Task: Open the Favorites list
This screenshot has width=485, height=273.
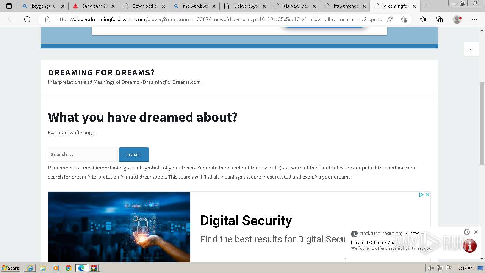Action: pos(423,19)
